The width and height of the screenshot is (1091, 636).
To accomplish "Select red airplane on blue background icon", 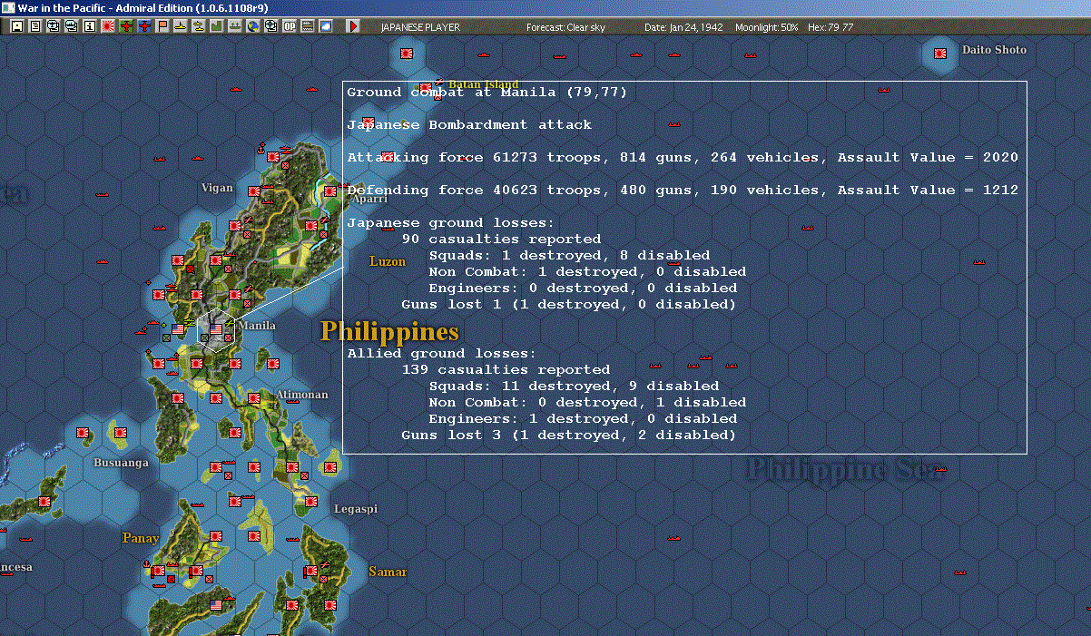I will 144,26.
